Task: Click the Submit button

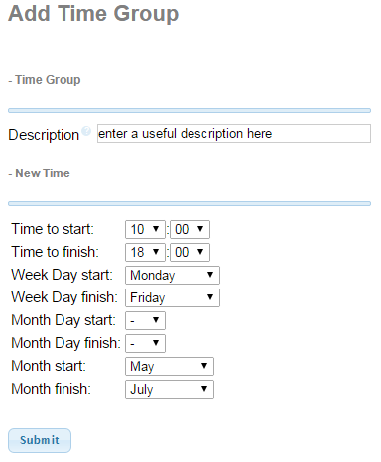Action: (40, 440)
